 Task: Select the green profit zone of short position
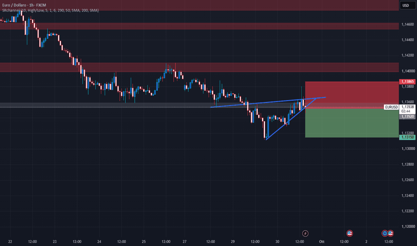[352, 123]
